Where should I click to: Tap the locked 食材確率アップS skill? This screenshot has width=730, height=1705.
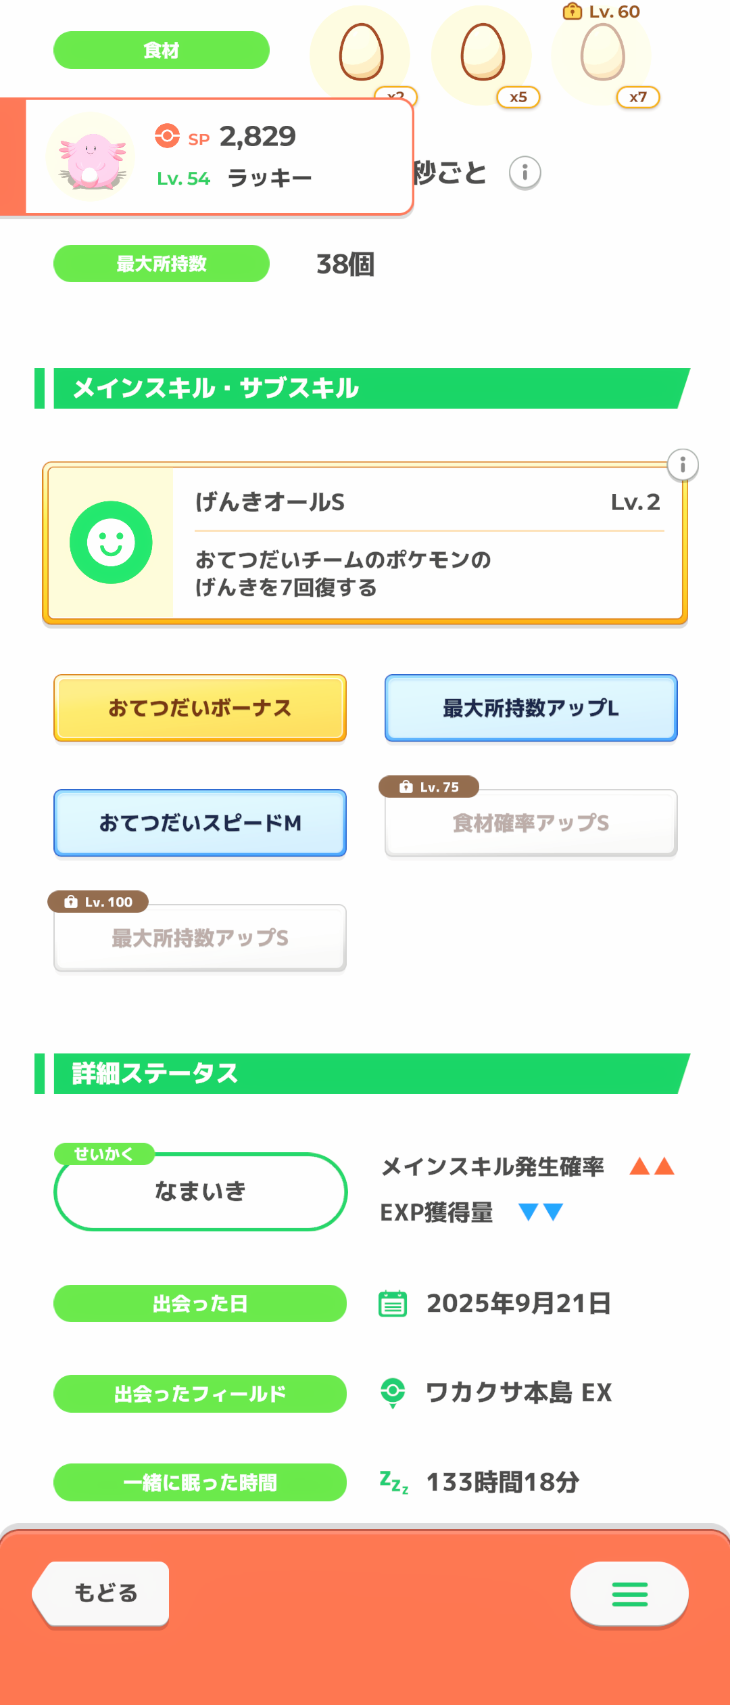[x=531, y=823]
